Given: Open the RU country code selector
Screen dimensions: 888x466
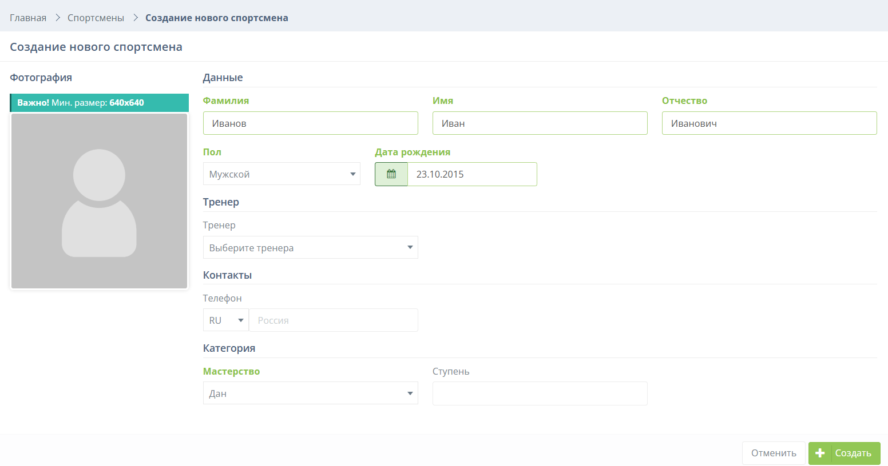Looking at the screenshot, I should pyautogui.click(x=226, y=320).
